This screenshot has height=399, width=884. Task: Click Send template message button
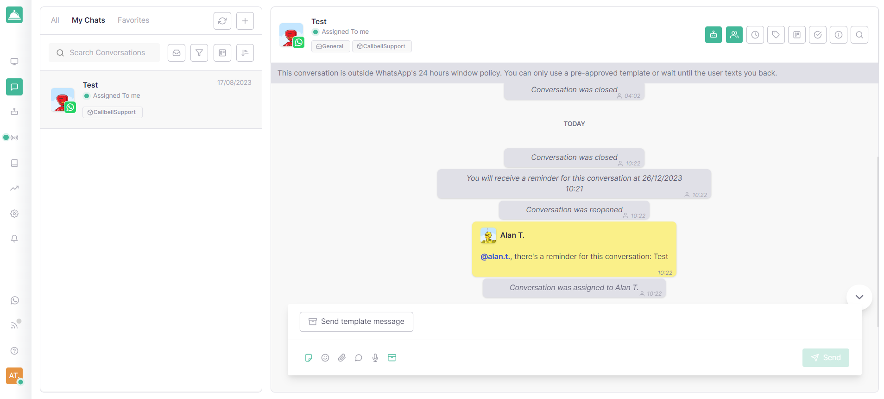[356, 322]
